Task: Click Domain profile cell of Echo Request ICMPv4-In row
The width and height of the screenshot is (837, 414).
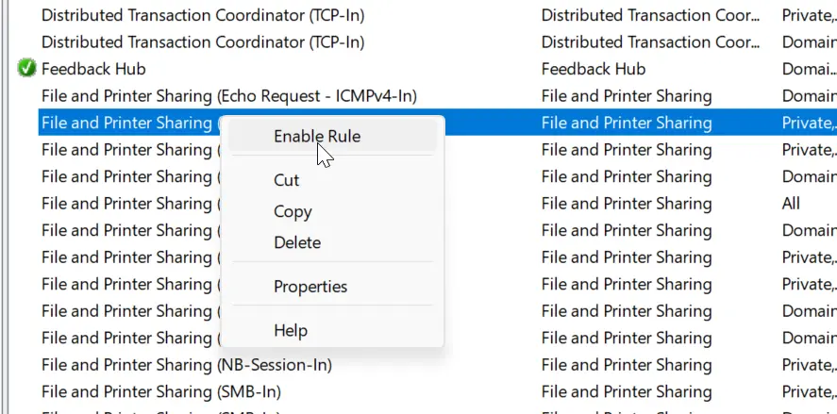Action: coord(810,96)
